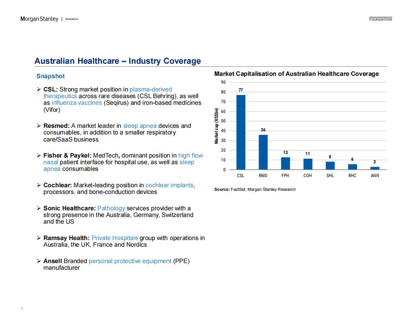Click the bold 'CSL:' bullet label
The width and height of the screenshot is (413, 319).
[x=50, y=90]
